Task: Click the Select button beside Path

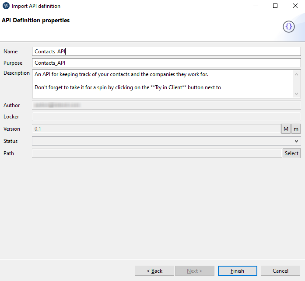Action: (291, 153)
